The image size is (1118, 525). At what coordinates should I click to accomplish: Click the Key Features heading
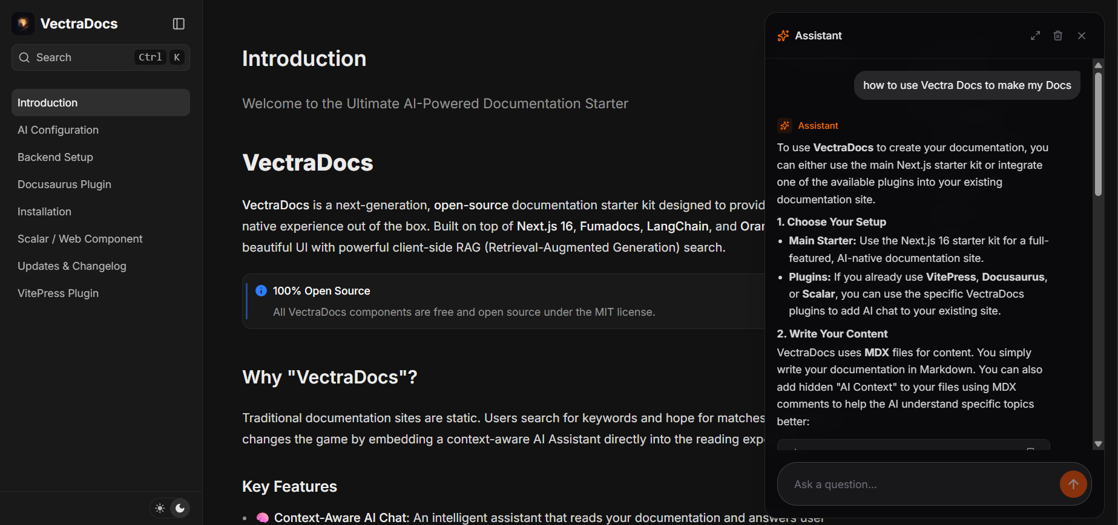(x=289, y=486)
